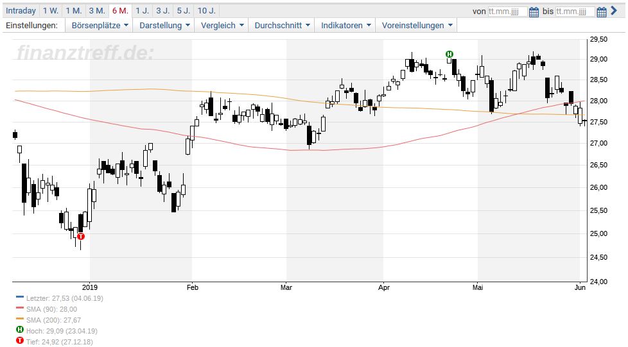The width and height of the screenshot is (628, 347).
Task: Click the 26,00 y-axis price label
Action: [x=598, y=187]
